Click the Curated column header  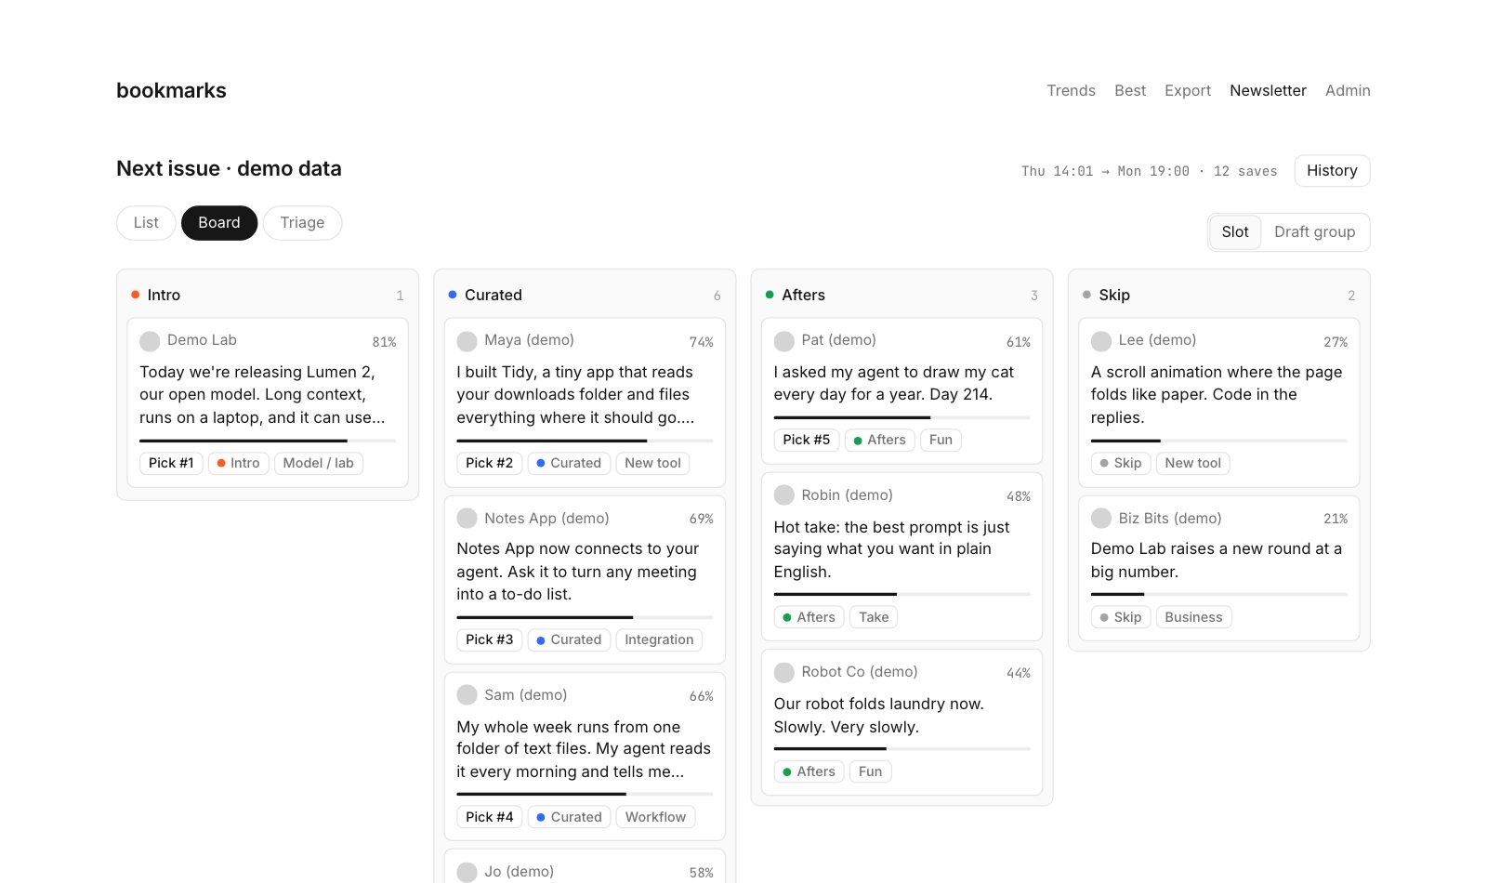(585, 295)
